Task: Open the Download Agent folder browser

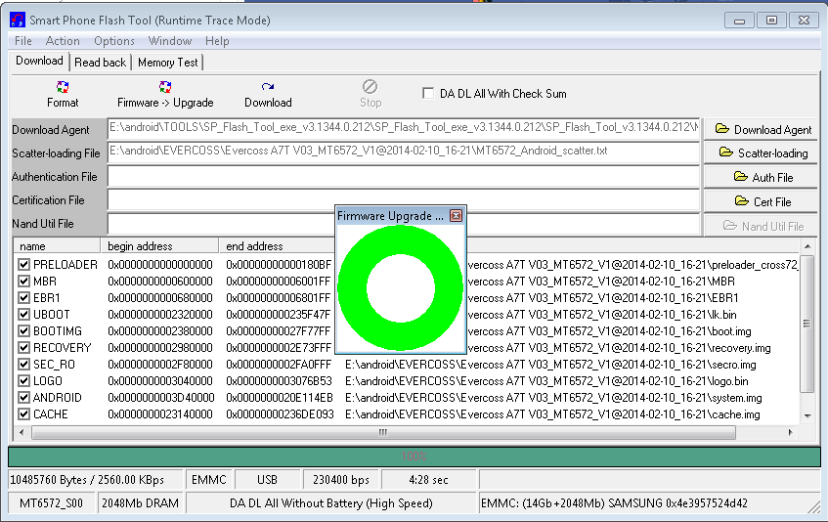Action: (x=761, y=129)
